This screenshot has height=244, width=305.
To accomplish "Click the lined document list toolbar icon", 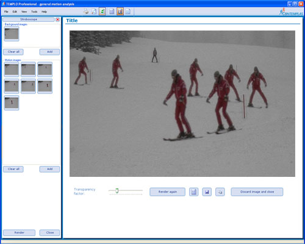I will pos(112,12).
